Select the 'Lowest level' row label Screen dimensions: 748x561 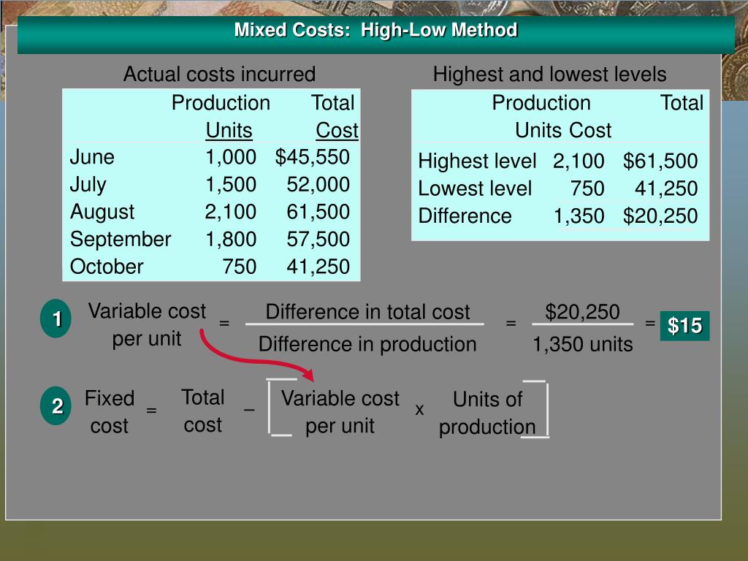(x=475, y=188)
